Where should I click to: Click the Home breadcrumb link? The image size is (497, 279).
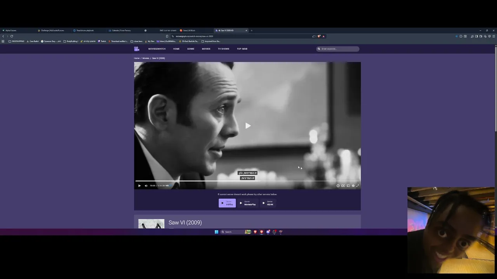click(137, 58)
